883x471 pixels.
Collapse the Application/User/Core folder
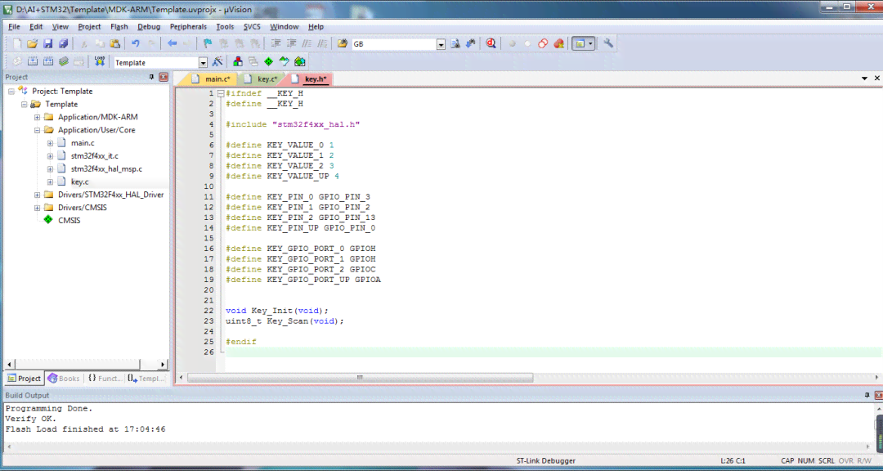(x=37, y=130)
